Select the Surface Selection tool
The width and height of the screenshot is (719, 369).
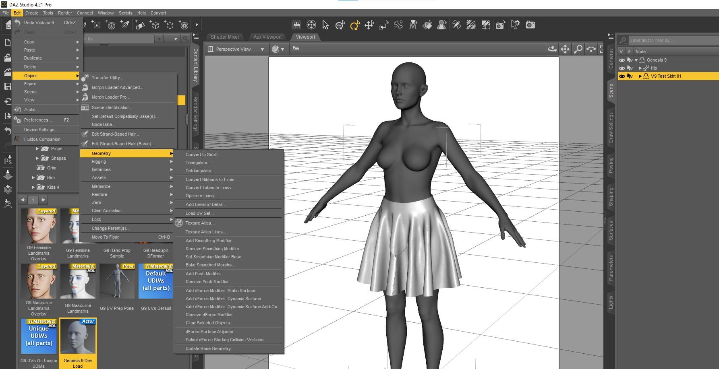pyautogui.click(x=427, y=25)
